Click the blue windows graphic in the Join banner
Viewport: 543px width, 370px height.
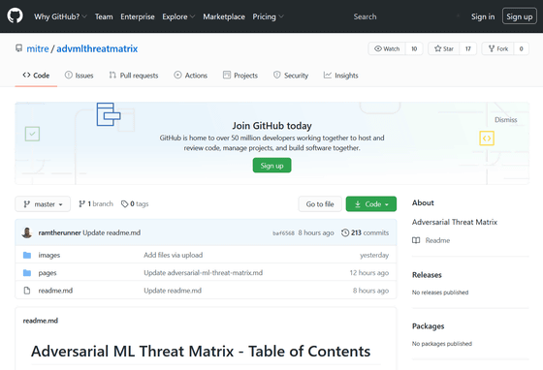tap(109, 114)
